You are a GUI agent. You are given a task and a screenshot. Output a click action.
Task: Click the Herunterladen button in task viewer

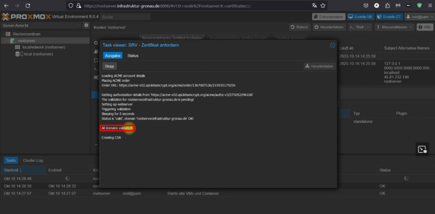319,66
